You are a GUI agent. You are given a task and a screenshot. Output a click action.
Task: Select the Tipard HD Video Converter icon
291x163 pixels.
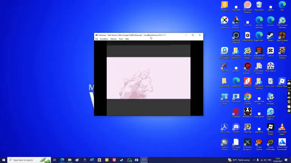coord(271,114)
